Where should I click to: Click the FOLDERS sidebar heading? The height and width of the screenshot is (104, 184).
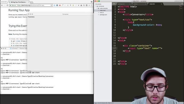pyautogui.click(x=98, y=4)
